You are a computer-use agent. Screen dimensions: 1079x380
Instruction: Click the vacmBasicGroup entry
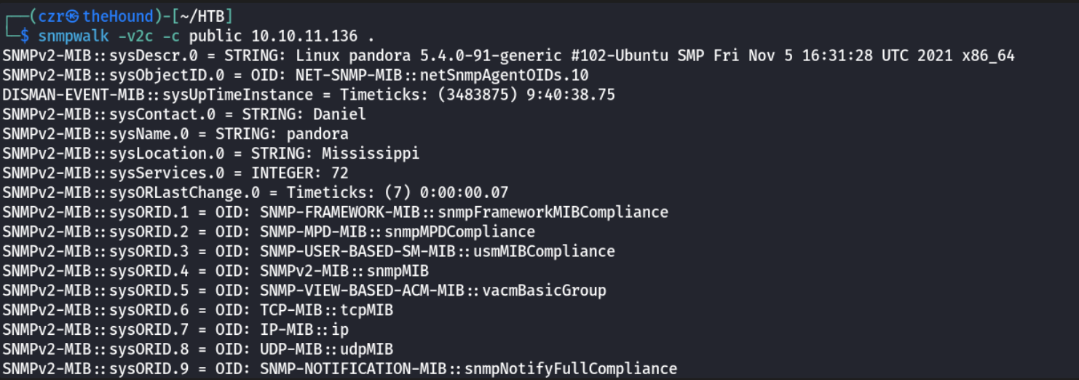[x=544, y=291]
